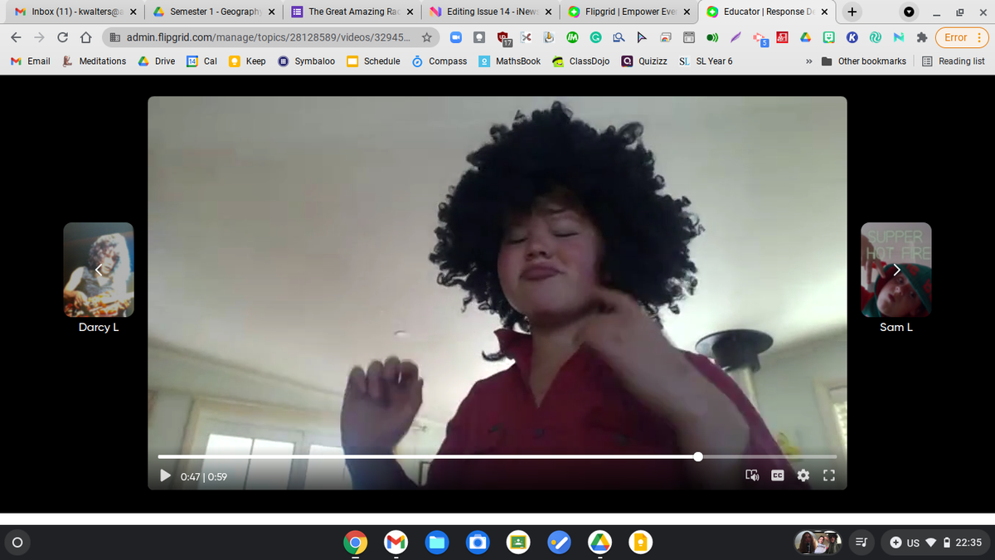This screenshot has height=560, width=995.
Task: Go to previous response by Darcy L
Action: [x=99, y=270]
